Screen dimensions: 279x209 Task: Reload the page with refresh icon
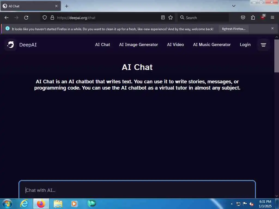pyautogui.click(x=26, y=18)
